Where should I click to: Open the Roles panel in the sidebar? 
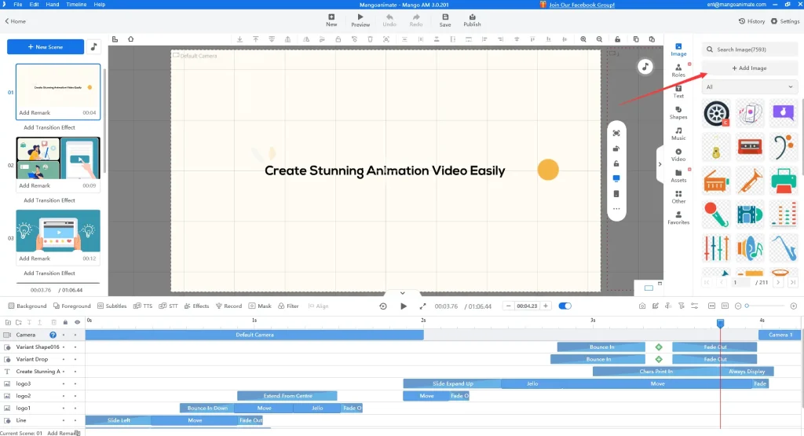pyautogui.click(x=678, y=70)
